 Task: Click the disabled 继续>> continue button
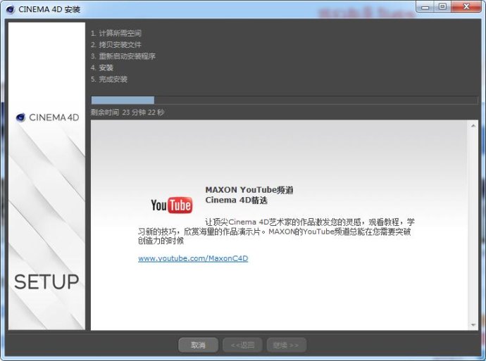(287, 345)
